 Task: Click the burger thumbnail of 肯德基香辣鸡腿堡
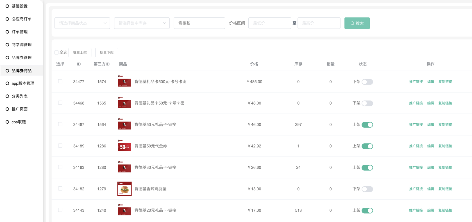124,189
